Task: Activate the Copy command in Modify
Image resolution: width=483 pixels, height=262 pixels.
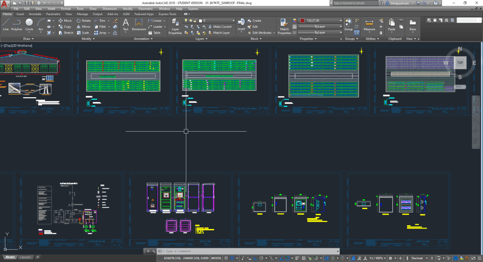Action: [x=65, y=27]
